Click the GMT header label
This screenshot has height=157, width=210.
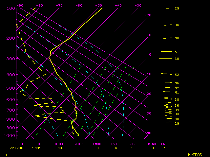pyautogui.click(x=21, y=144)
